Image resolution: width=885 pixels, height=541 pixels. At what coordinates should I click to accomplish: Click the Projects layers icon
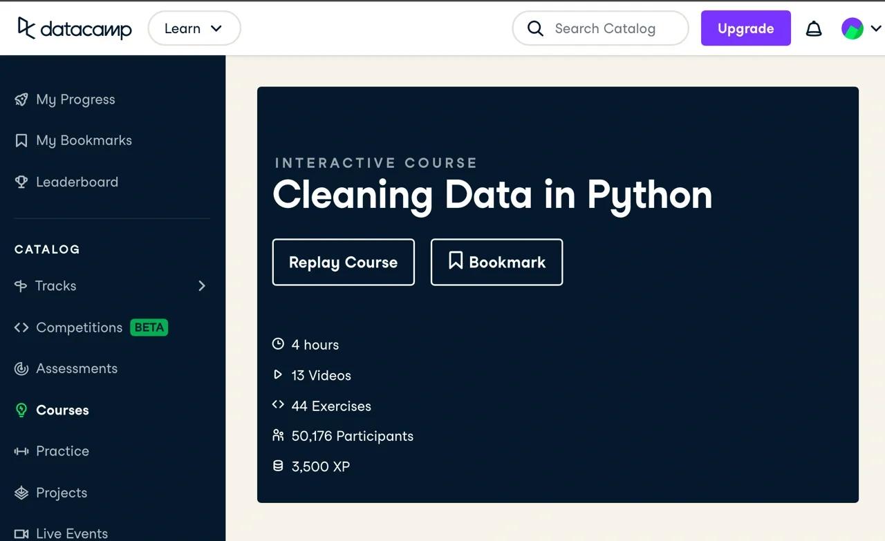pos(21,493)
